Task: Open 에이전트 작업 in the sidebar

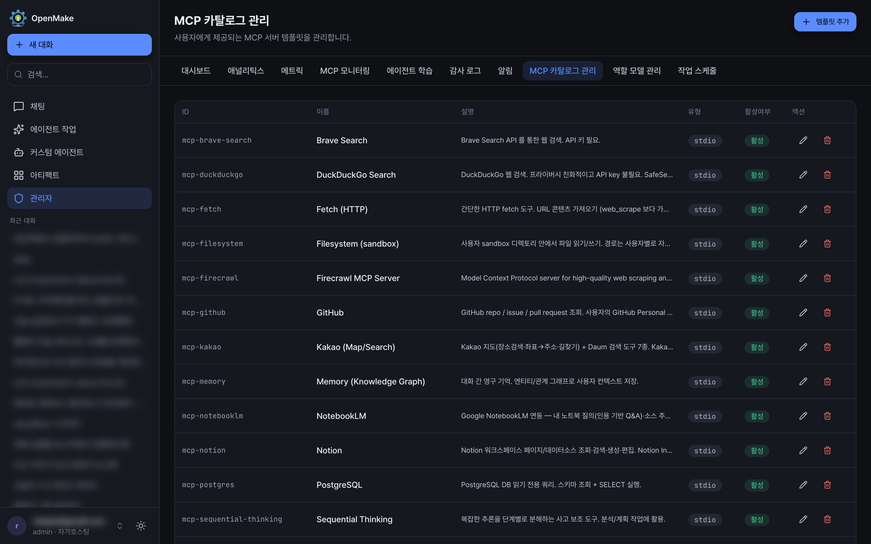Action: pos(79,129)
